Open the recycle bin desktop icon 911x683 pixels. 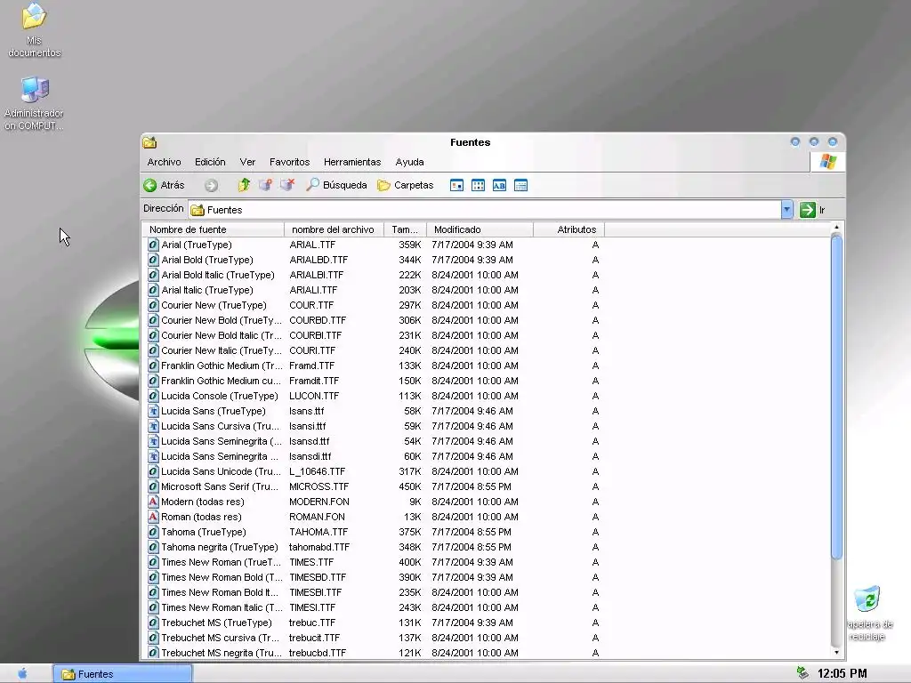(x=868, y=614)
